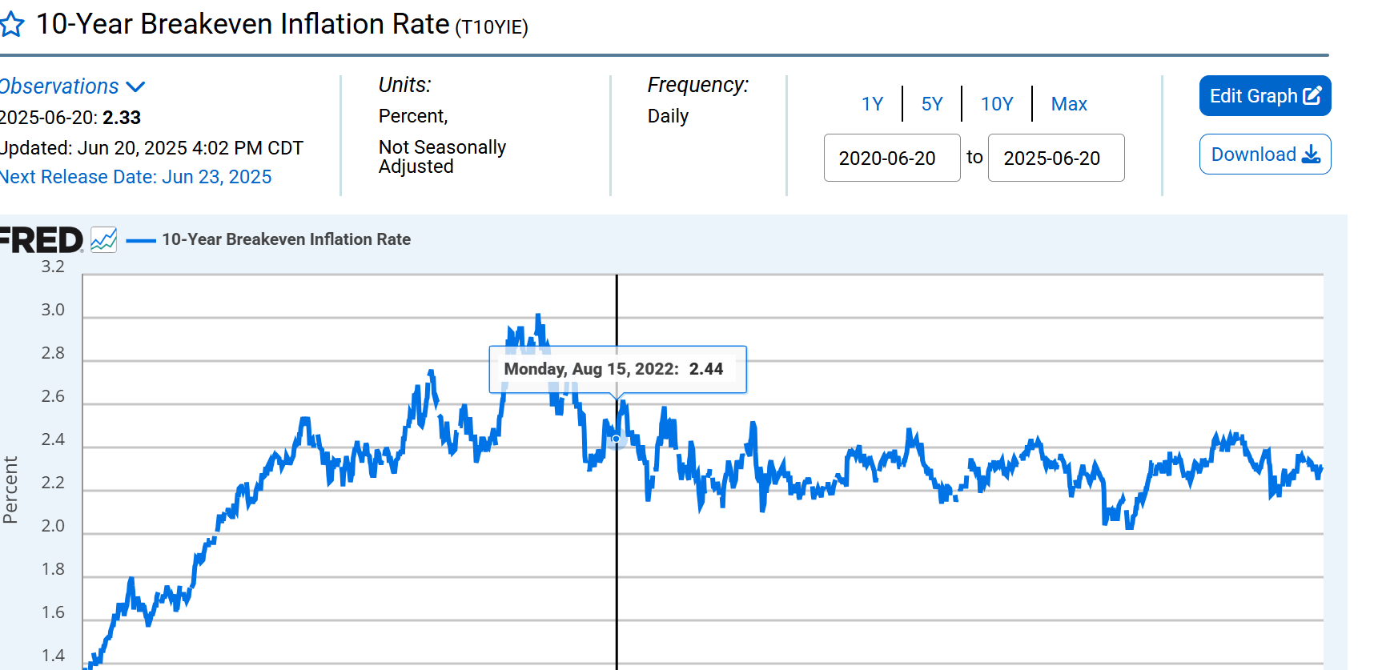
Task: Click the Aug 15, 2022 data point marker
Action: tap(616, 439)
